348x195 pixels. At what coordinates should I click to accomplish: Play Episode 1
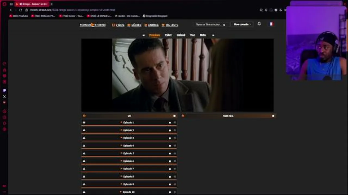tap(127, 122)
